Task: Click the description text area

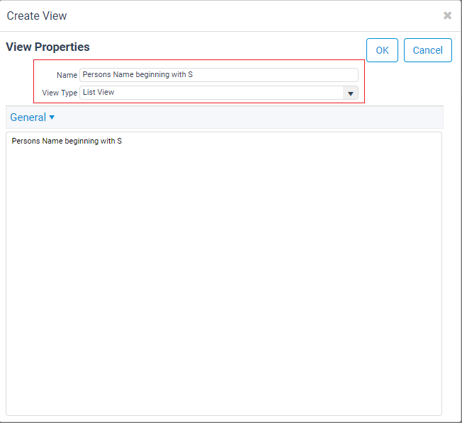Action: (x=224, y=274)
